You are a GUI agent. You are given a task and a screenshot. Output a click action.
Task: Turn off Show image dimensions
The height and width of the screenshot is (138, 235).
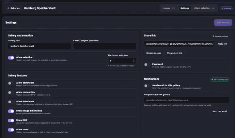11,111
